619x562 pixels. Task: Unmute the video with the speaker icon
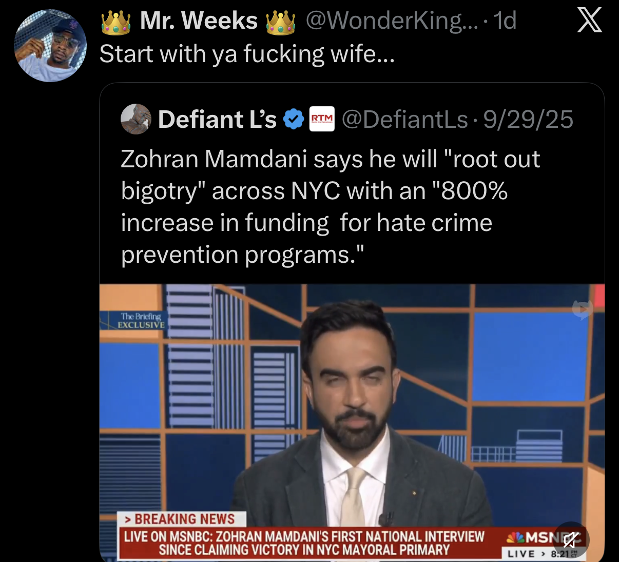(x=571, y=540)
